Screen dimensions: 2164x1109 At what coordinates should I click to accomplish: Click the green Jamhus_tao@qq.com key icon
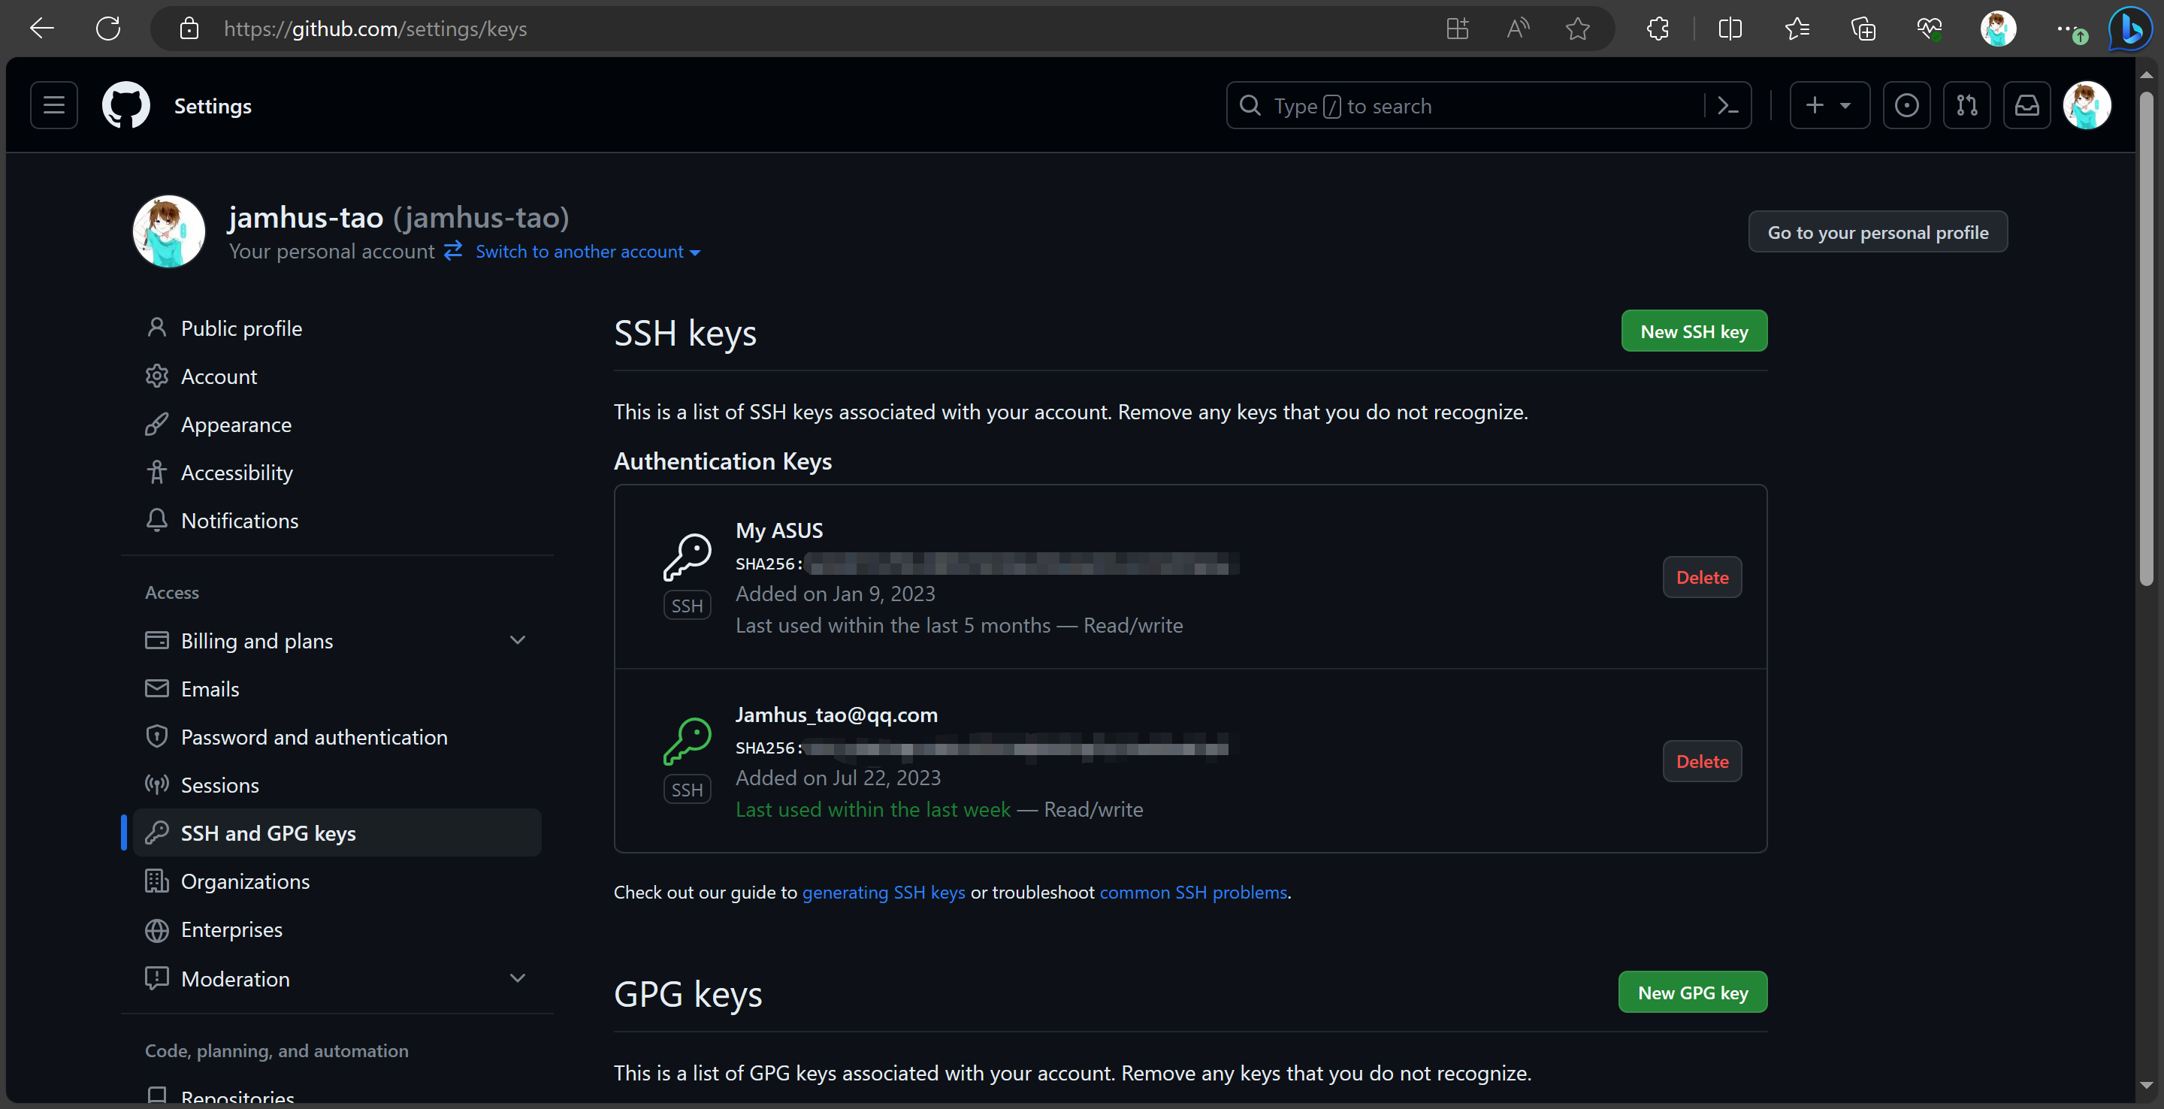pos(688,741)
